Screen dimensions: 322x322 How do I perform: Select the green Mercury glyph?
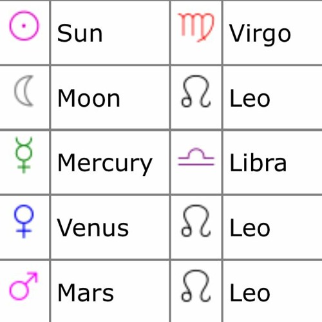(24, 155)
